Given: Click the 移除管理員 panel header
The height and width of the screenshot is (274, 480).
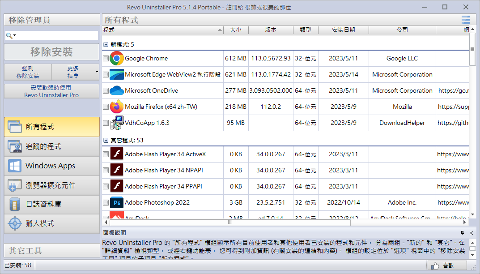Looking at the screenshot, I should click(x=52, y=20).
